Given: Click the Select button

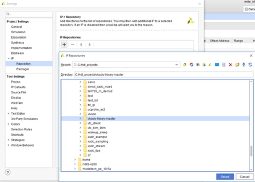Looking at the screenshot, I should point(225,177).
